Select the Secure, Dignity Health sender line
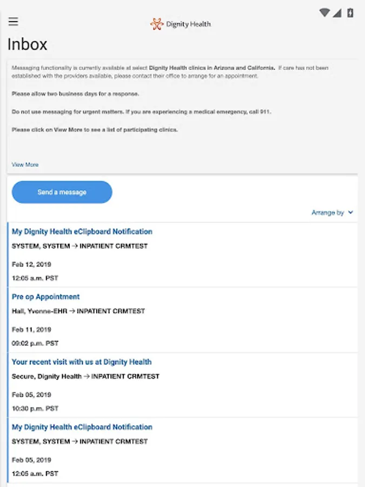The height and width of the screenshot is (487, 365). [x=85, y=376]
